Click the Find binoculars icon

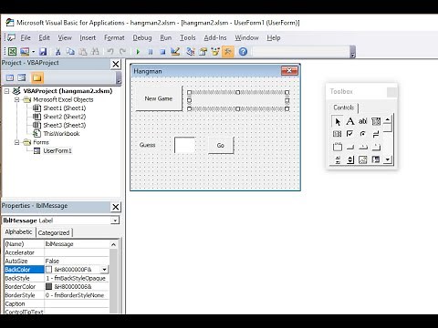pyautogui.click(x=95, y=52)
